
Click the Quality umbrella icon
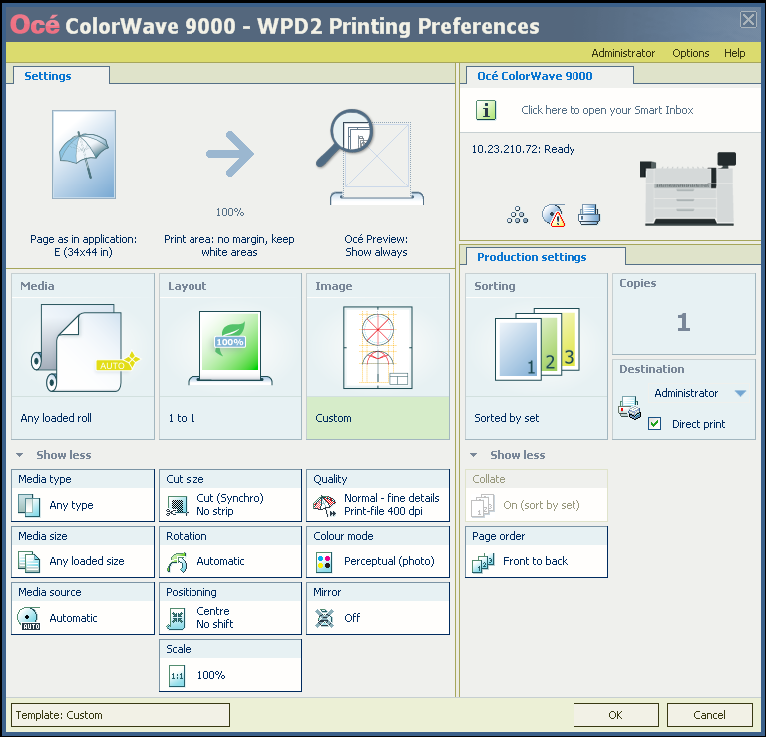coord(325,505)
